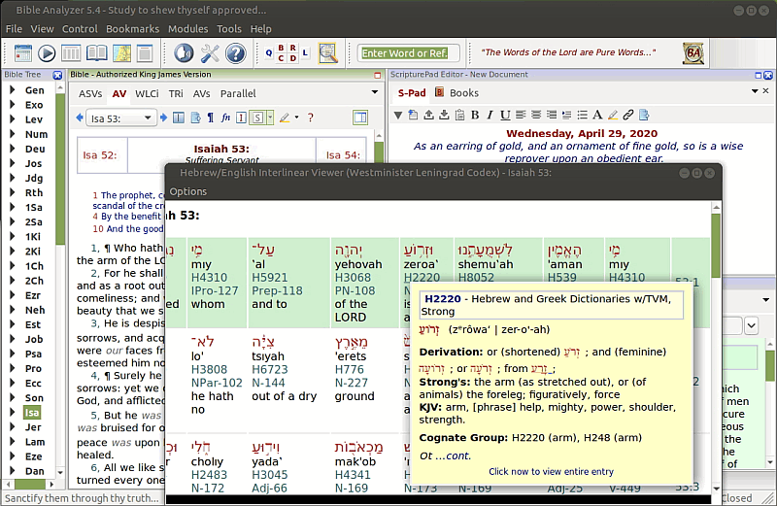Toggle paragraph mark icon in Bible toolbar

[x=211, y=118]
